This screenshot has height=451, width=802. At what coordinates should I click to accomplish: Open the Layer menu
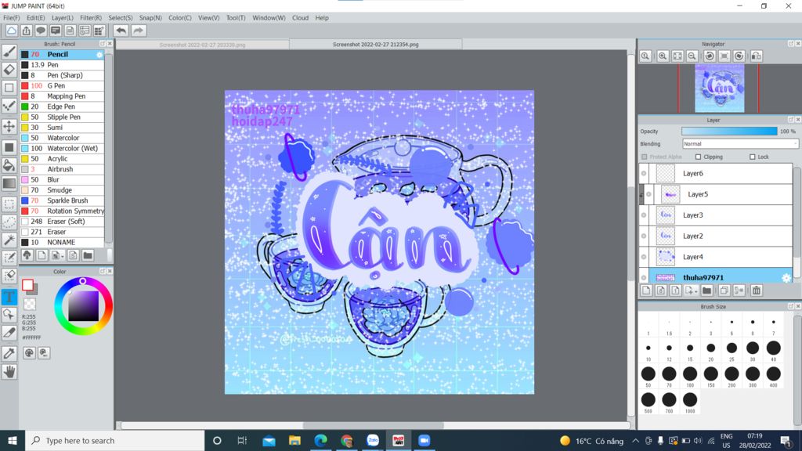point(63,17)
